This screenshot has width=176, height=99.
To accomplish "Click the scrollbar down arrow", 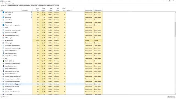I will coord(175,94).
